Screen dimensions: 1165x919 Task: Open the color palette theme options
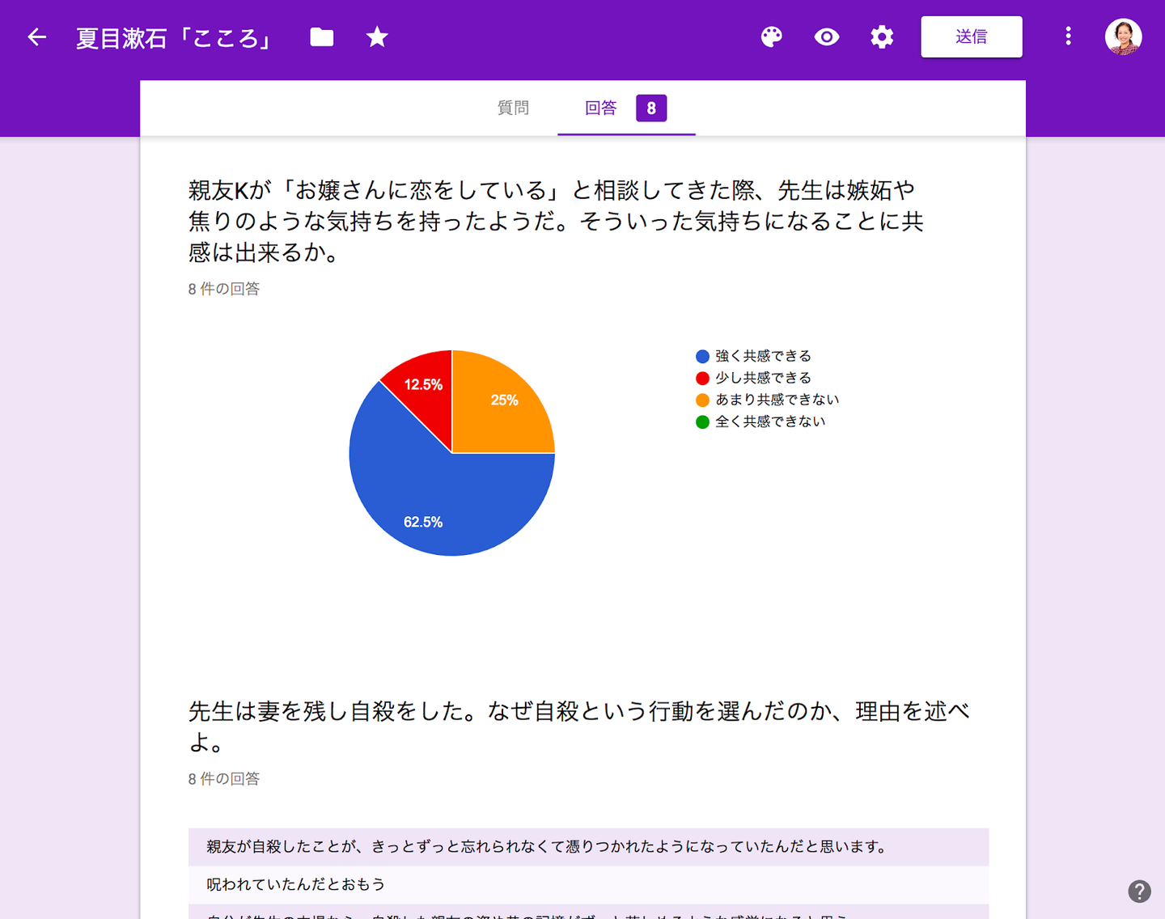[x=772, y=36]
